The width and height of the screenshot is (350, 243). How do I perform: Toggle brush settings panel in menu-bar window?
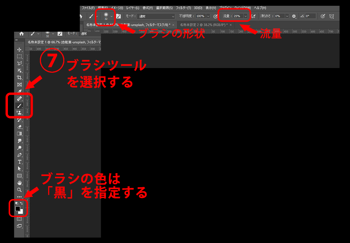click(119, 16)
